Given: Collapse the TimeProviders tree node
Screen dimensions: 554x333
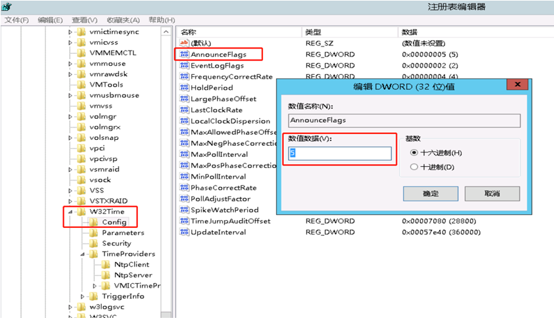Looking at the screenshot, I should coord(82,254).
